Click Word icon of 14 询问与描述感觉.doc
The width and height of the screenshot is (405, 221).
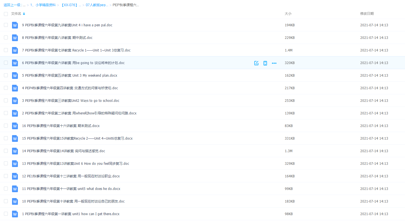tap(15, 151)
